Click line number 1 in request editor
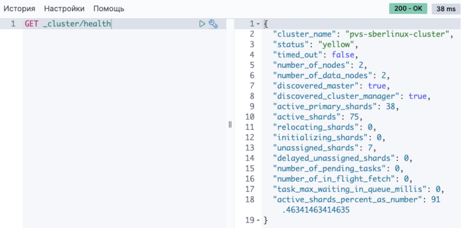461x228 pixels. [13, 24]
